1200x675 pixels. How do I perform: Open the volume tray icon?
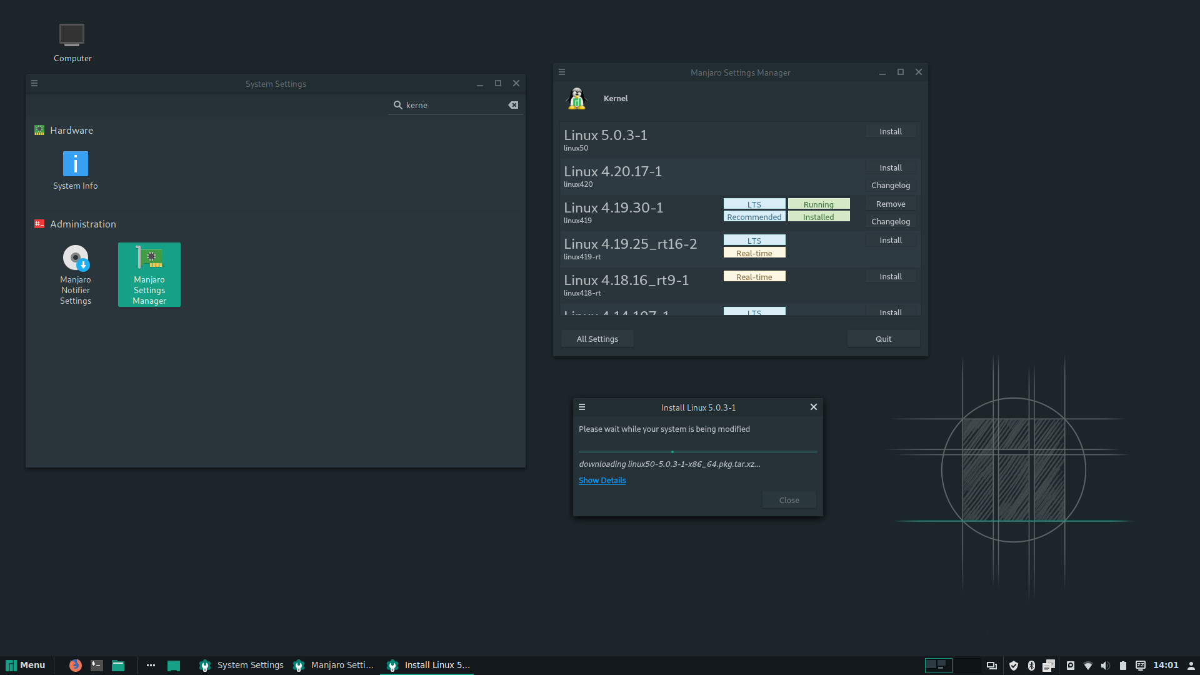pyautogui.click(x=1105, y=666)
